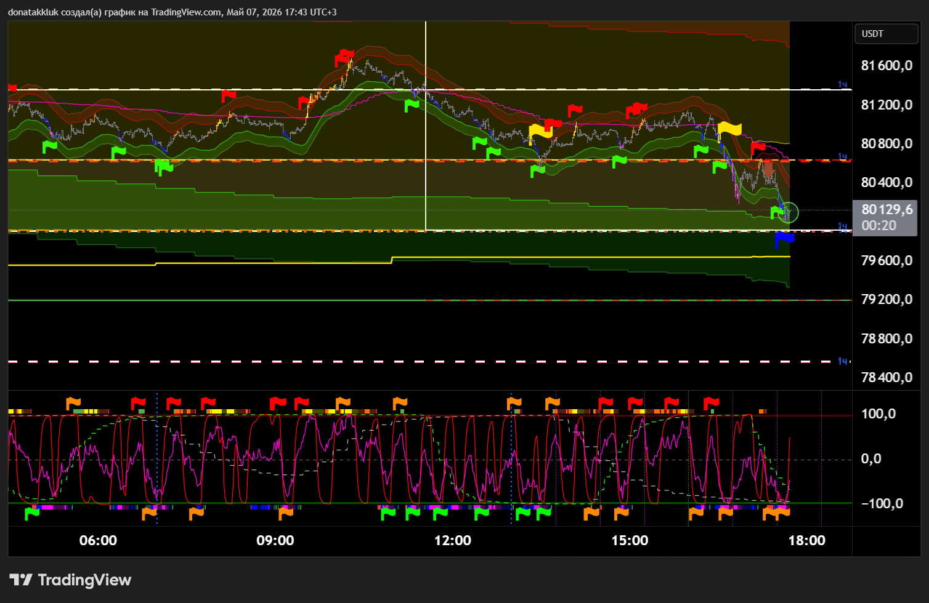Select the green horizontal line near 79 200

429,300
